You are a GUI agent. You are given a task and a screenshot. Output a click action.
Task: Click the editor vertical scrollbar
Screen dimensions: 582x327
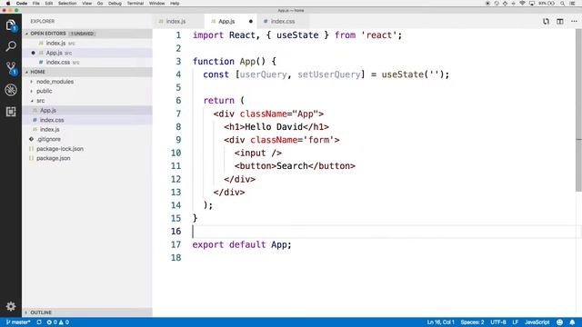pos(578,111)
